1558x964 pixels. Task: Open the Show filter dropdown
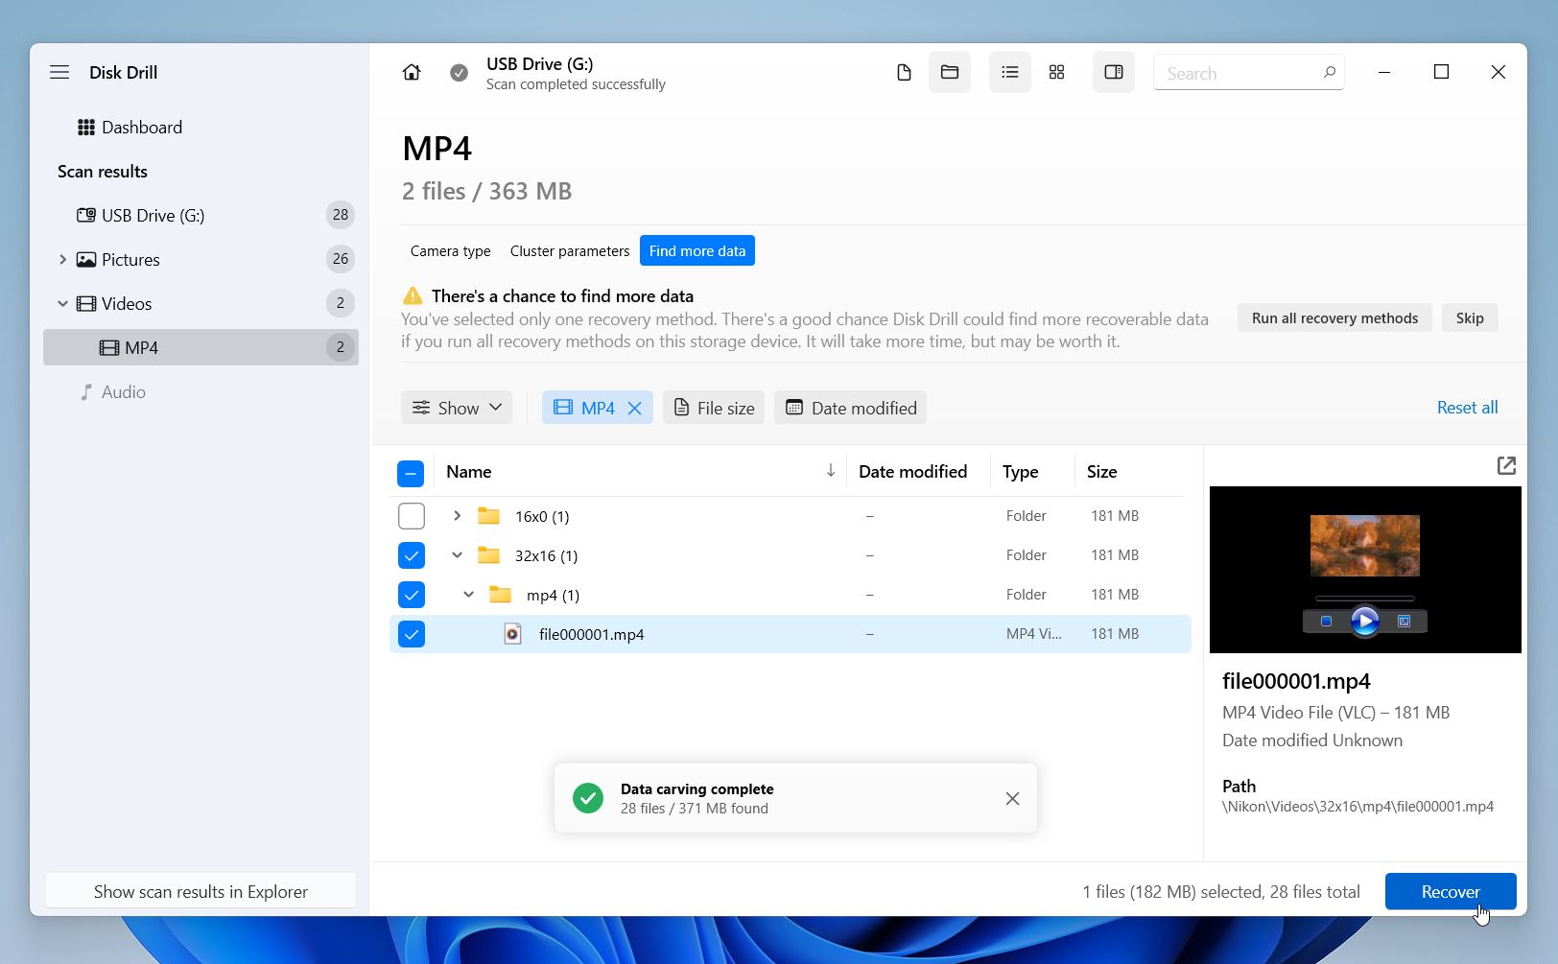457,407
